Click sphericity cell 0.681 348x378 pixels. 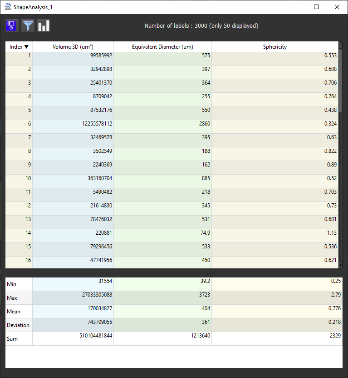tap(275, 222)
